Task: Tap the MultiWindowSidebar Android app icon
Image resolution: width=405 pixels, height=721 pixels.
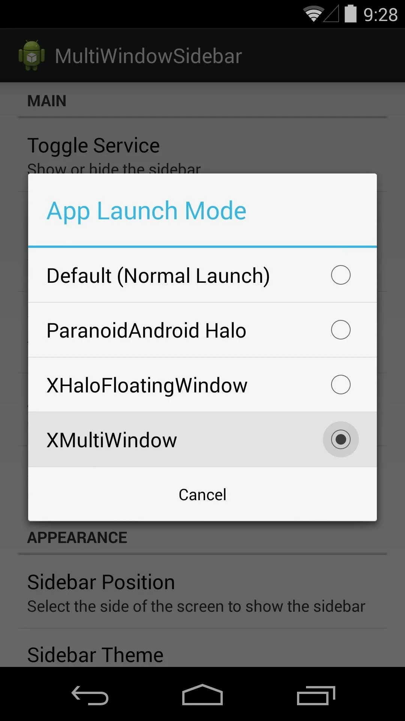Action: pyautogui.click(x=32, y=55)
